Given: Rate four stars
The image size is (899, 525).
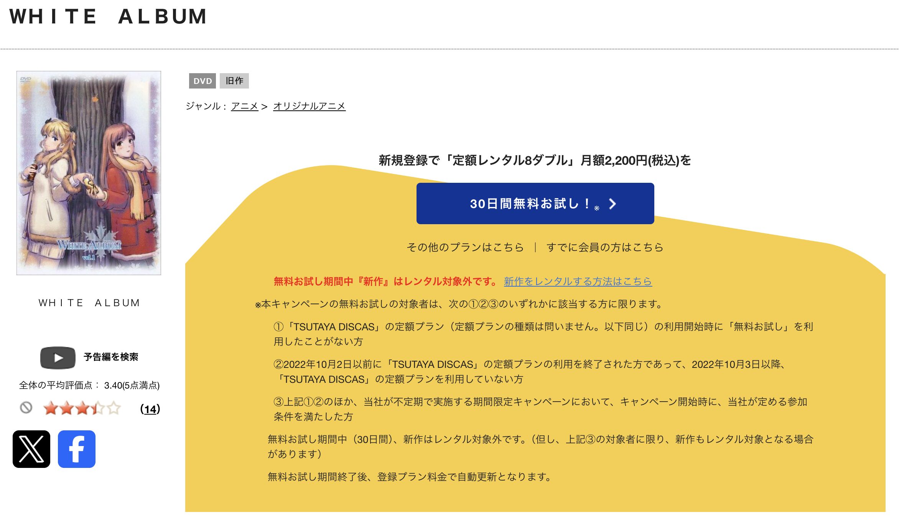Looking at the screenshot, I should point(98,409).
